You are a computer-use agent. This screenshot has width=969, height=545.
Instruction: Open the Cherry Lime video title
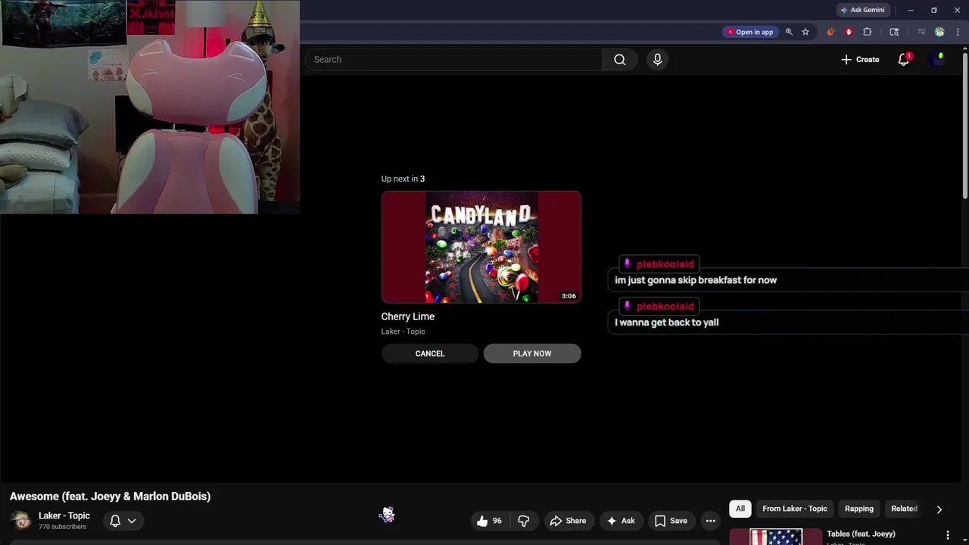408,316
